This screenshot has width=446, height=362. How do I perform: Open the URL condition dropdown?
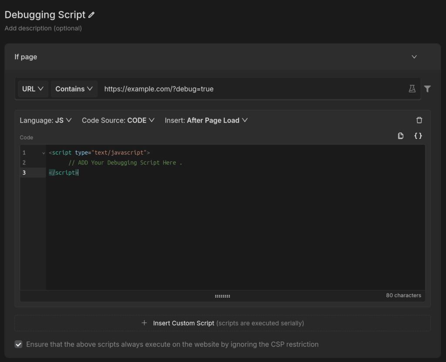pos(33,89)
